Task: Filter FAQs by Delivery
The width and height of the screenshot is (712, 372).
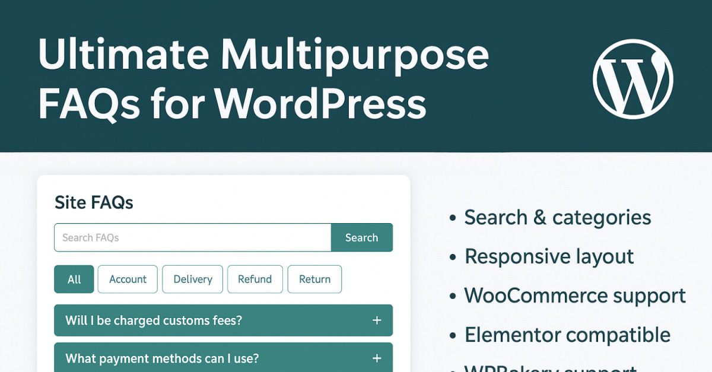Action: coord(193,279)
